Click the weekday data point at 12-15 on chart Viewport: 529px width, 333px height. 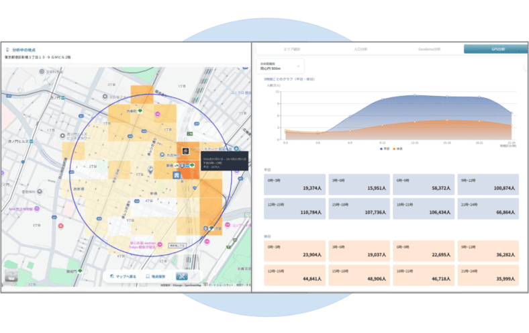coord(415,95)
